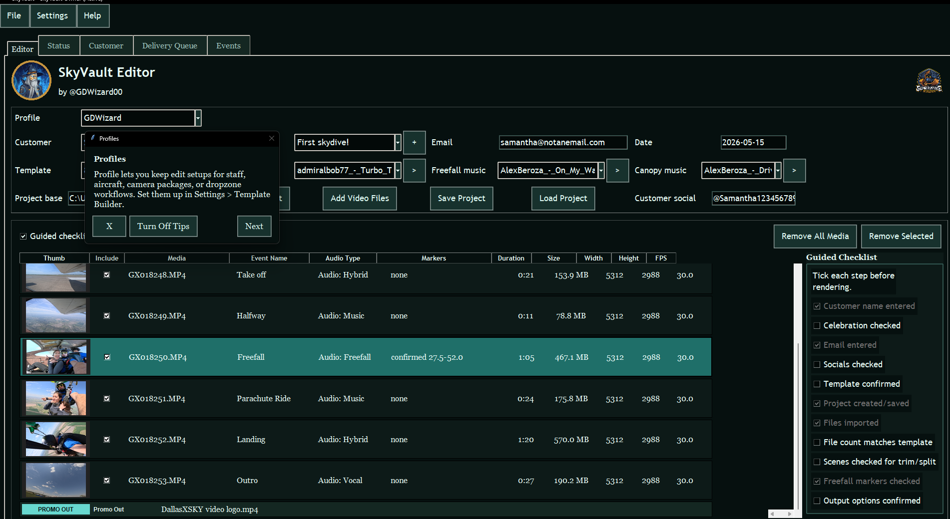950x519 pixels.
Task: Click the Customer social input field
Action: pos(754,198)
